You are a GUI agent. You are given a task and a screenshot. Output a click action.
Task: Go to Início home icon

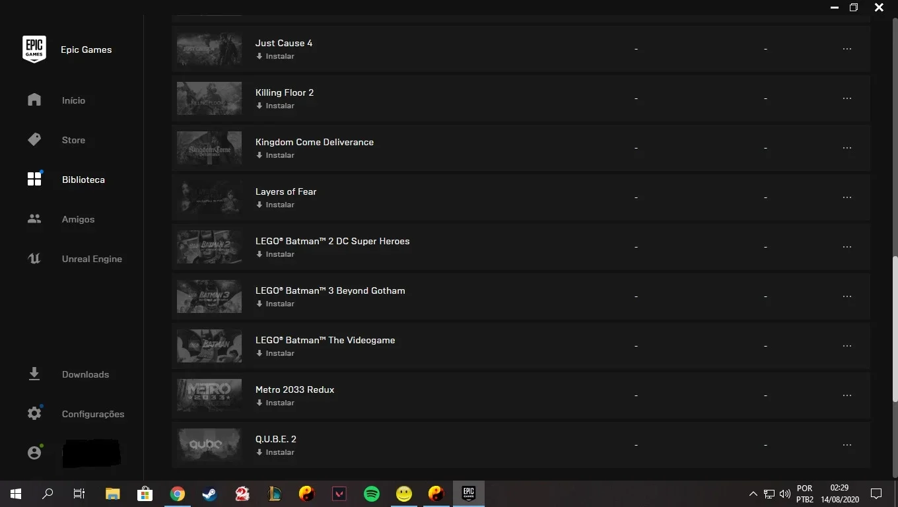(x=34, y=100)
